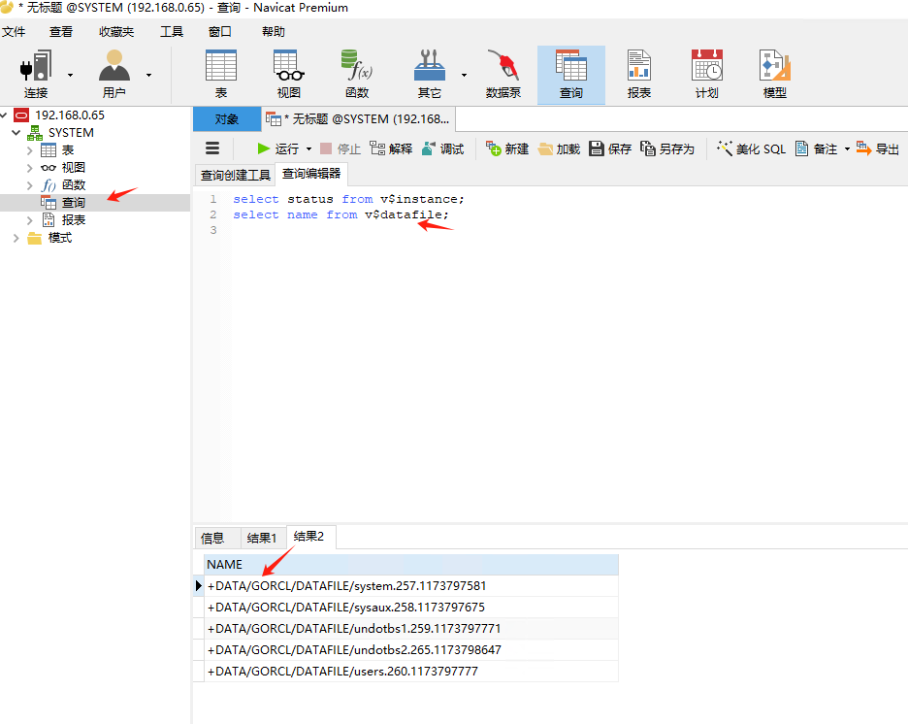This screenshot has height=724, width=908.
Task: Select the sysaux.258.1173797675 row
Action: coord(411,607)
